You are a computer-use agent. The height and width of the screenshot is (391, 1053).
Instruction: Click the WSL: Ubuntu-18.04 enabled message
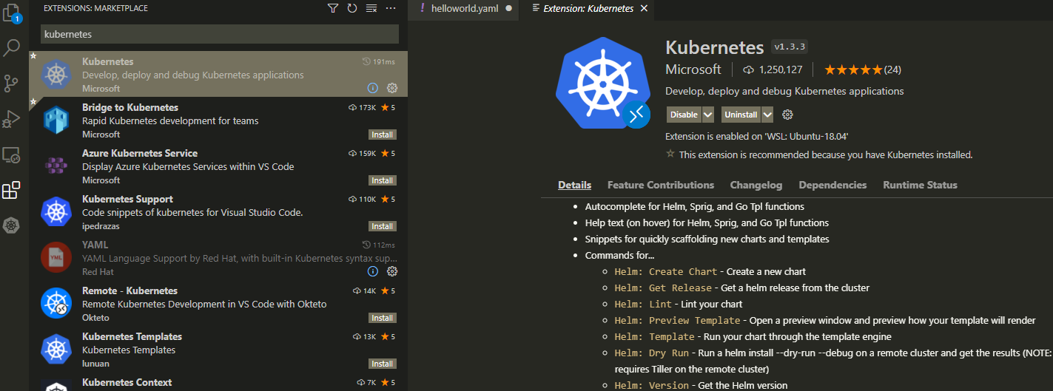pyautogui.click(x=756, y=136)
